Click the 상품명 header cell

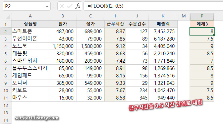click(x=30, y=24)
